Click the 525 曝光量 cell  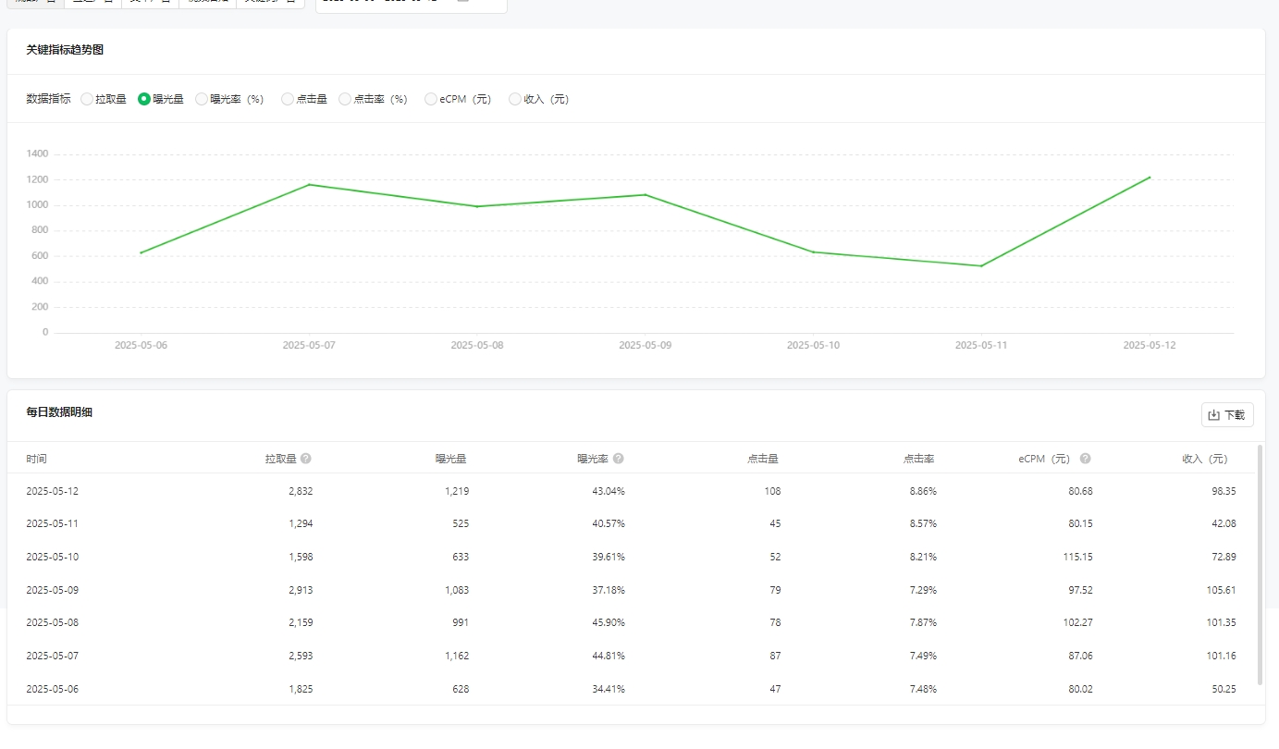pos(461,523)
